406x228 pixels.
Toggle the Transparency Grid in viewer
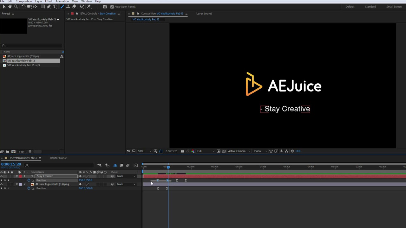pyautogui.click(x=224, y=151)
